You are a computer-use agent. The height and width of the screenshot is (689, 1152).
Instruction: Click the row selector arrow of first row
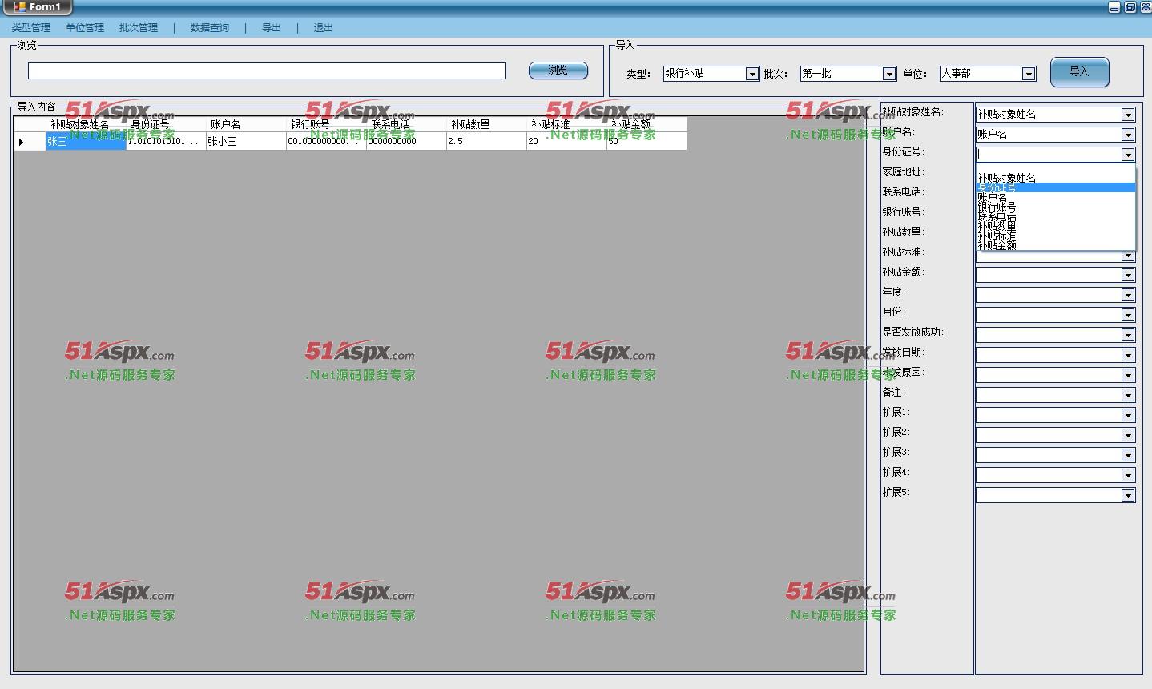(x=30, y=141)
